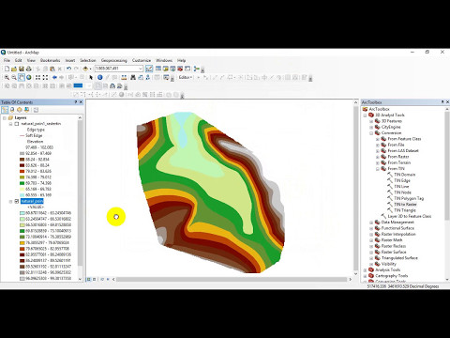
Task: Collapse the 3D Analyst Tools toolbox
Action: coord(365,115)
